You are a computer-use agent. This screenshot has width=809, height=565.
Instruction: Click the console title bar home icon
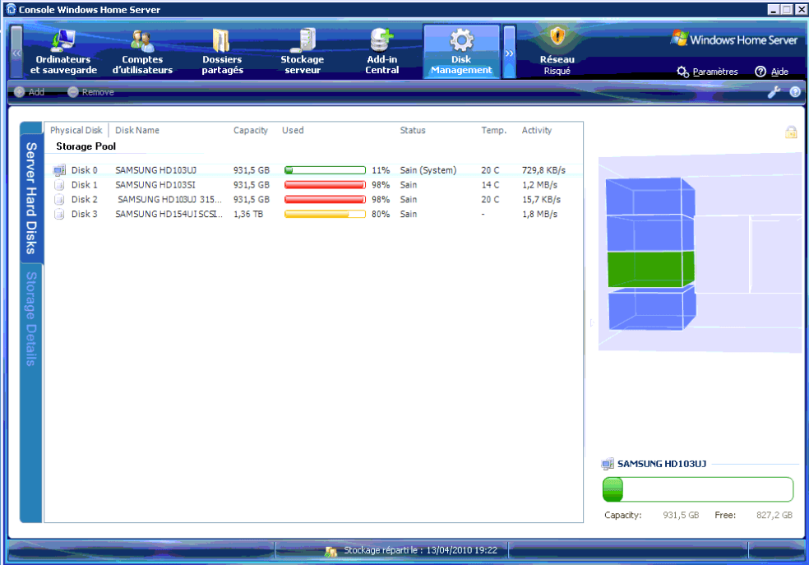tap(11, 9)
